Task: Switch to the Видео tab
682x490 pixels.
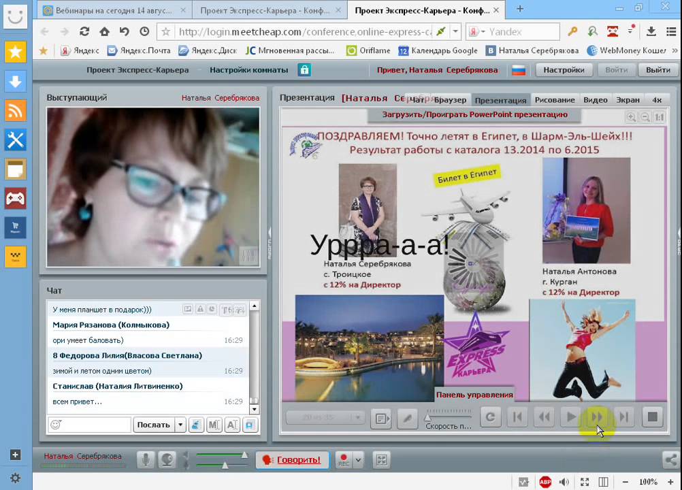Action: 595,100
